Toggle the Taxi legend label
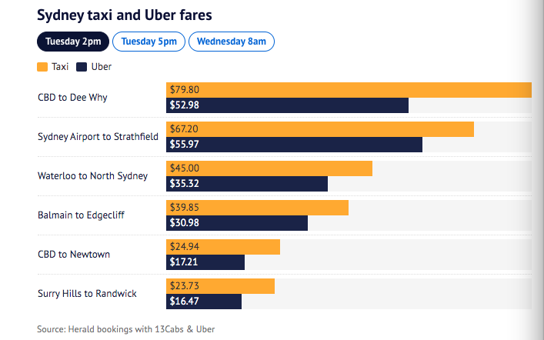 coord(60,67)
